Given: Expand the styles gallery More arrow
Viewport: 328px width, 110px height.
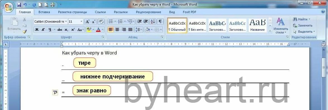Looking at the screenshot, I should [270, 31].
